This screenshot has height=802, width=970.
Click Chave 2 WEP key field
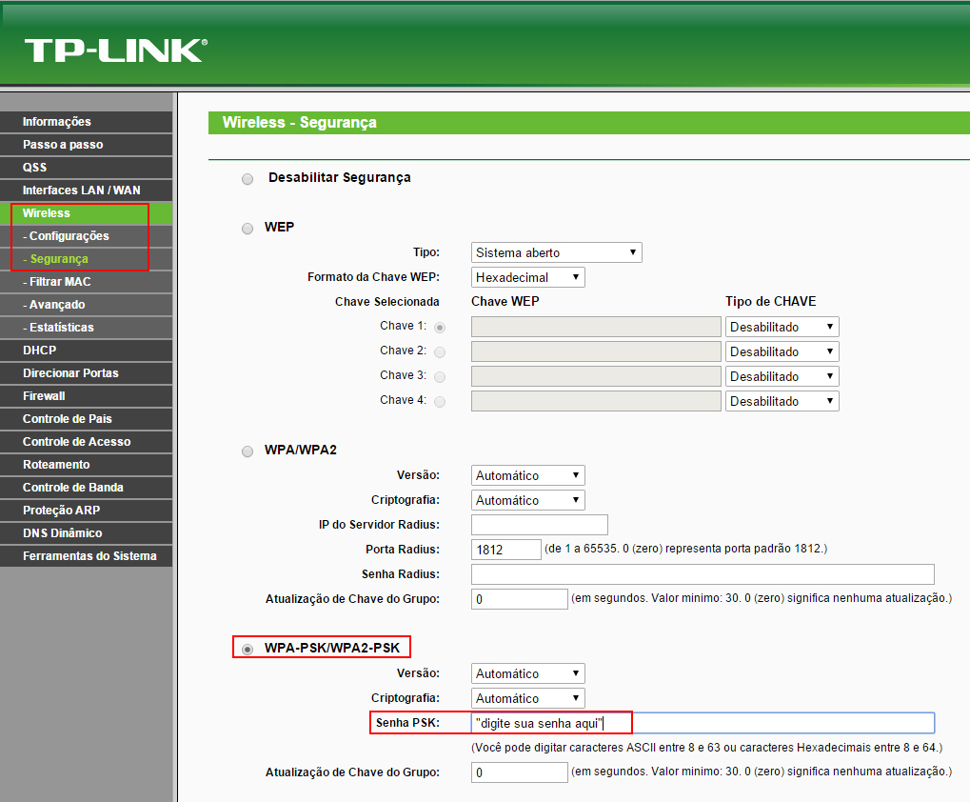point(596,351)
